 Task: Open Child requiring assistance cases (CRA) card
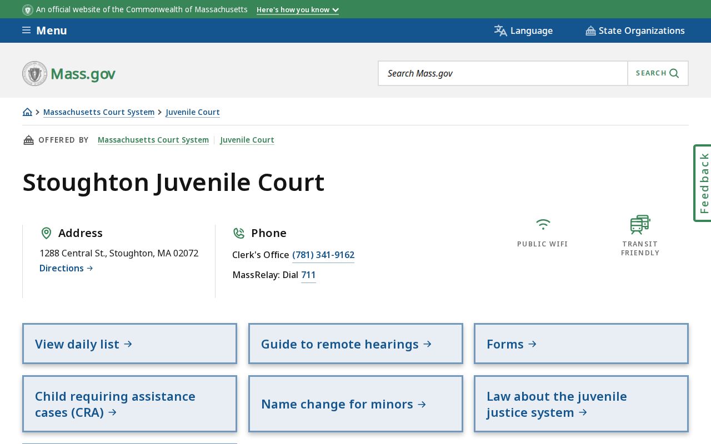click(x=129, y=403)
